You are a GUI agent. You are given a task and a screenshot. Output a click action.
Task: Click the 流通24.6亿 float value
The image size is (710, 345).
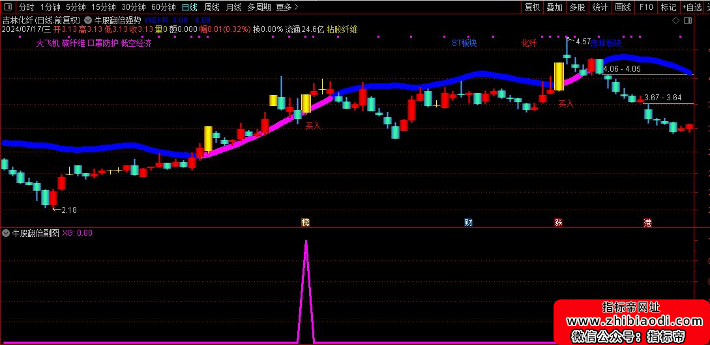[x=304, y=29]
